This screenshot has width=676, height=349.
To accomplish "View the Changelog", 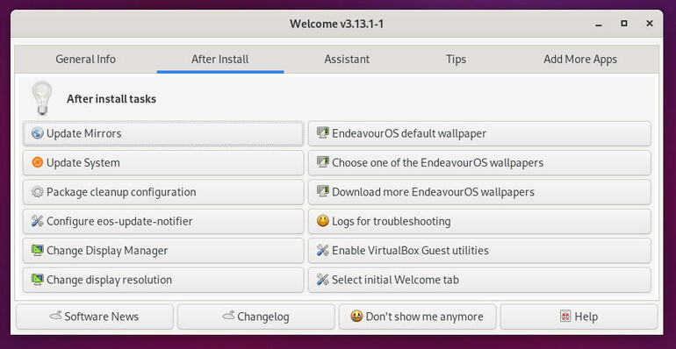I will point(256,317).
